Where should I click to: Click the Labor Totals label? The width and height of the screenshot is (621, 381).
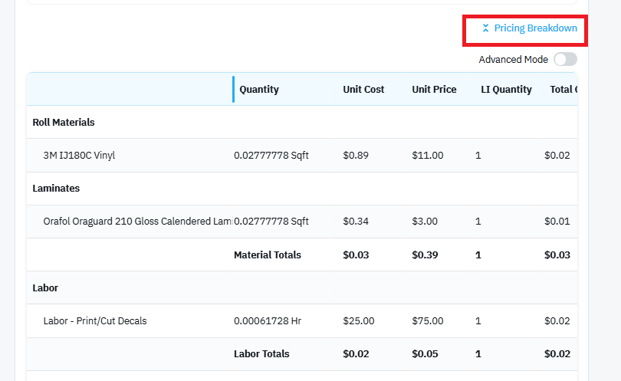(261, 354)
